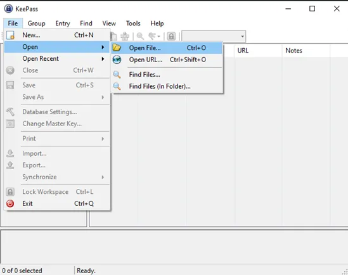Expand the Open Recent submenu arrow
The image size is (348, 275).
pos(103,59)
